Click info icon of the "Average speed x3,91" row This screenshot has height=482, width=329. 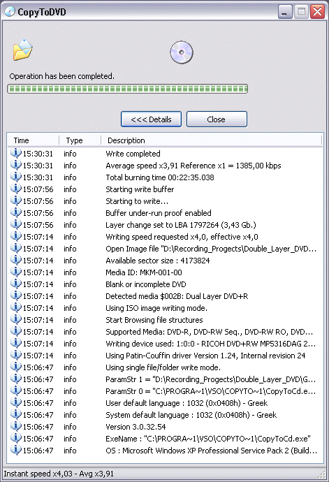(15, 165)
